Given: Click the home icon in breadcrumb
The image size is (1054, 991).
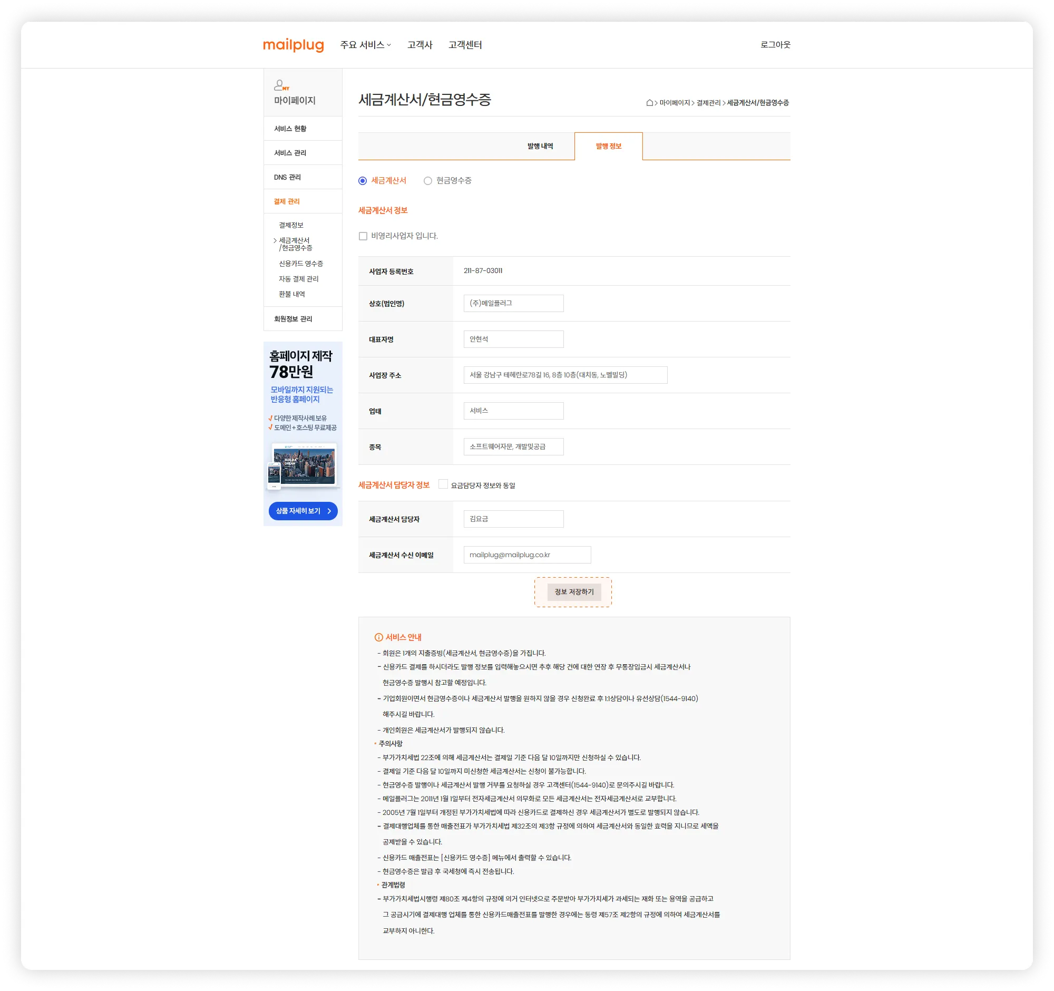Looking at the screenshot, I should (x=649, y=103).
